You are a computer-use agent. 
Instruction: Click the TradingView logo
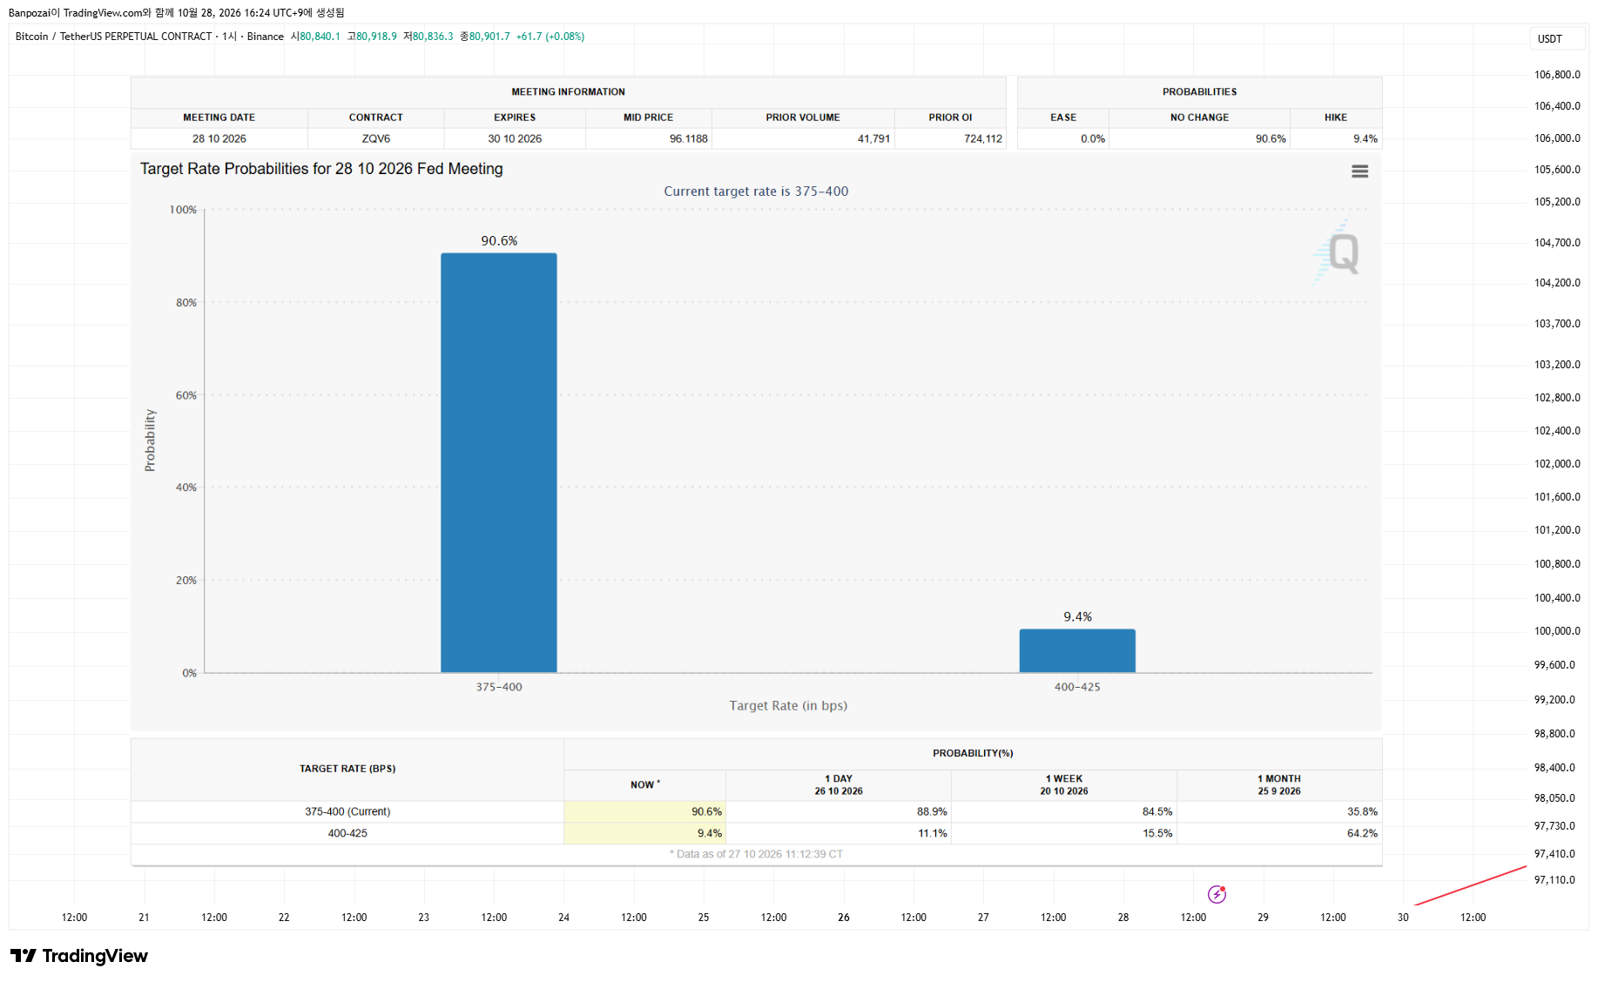[79, 956]
